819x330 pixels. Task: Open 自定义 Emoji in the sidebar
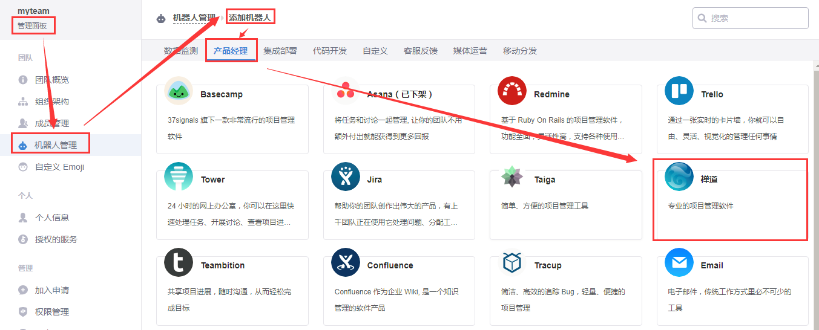click(x=59, y=167)
